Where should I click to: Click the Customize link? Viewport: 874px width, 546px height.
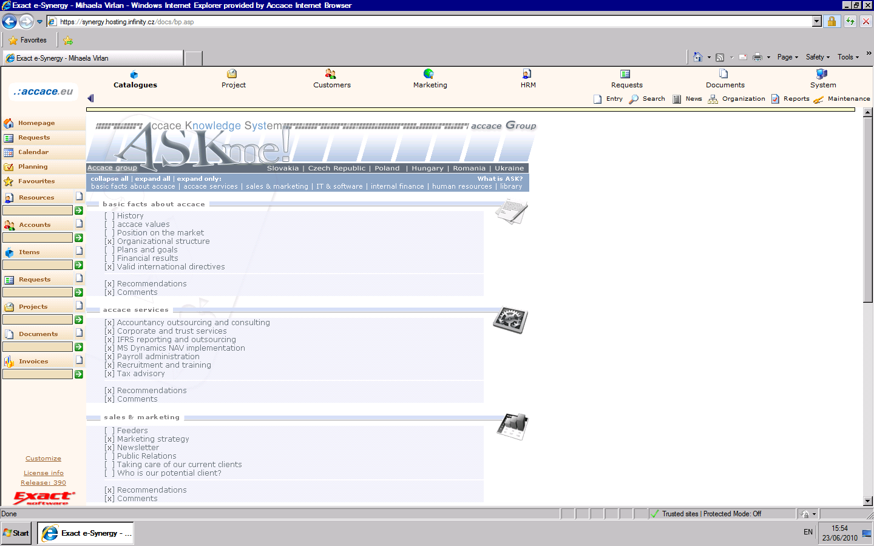43,459
